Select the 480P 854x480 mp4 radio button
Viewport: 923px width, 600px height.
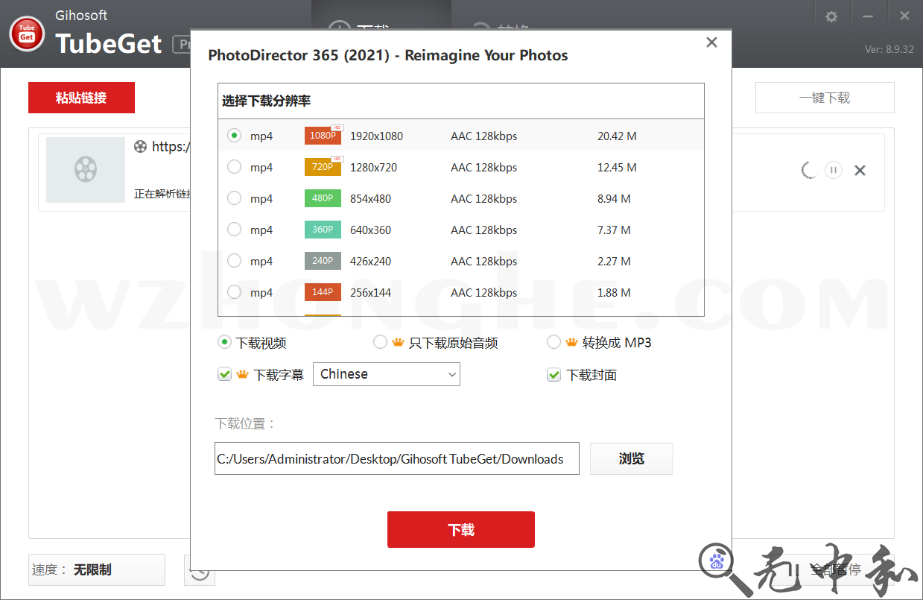[x=235, y=198]
